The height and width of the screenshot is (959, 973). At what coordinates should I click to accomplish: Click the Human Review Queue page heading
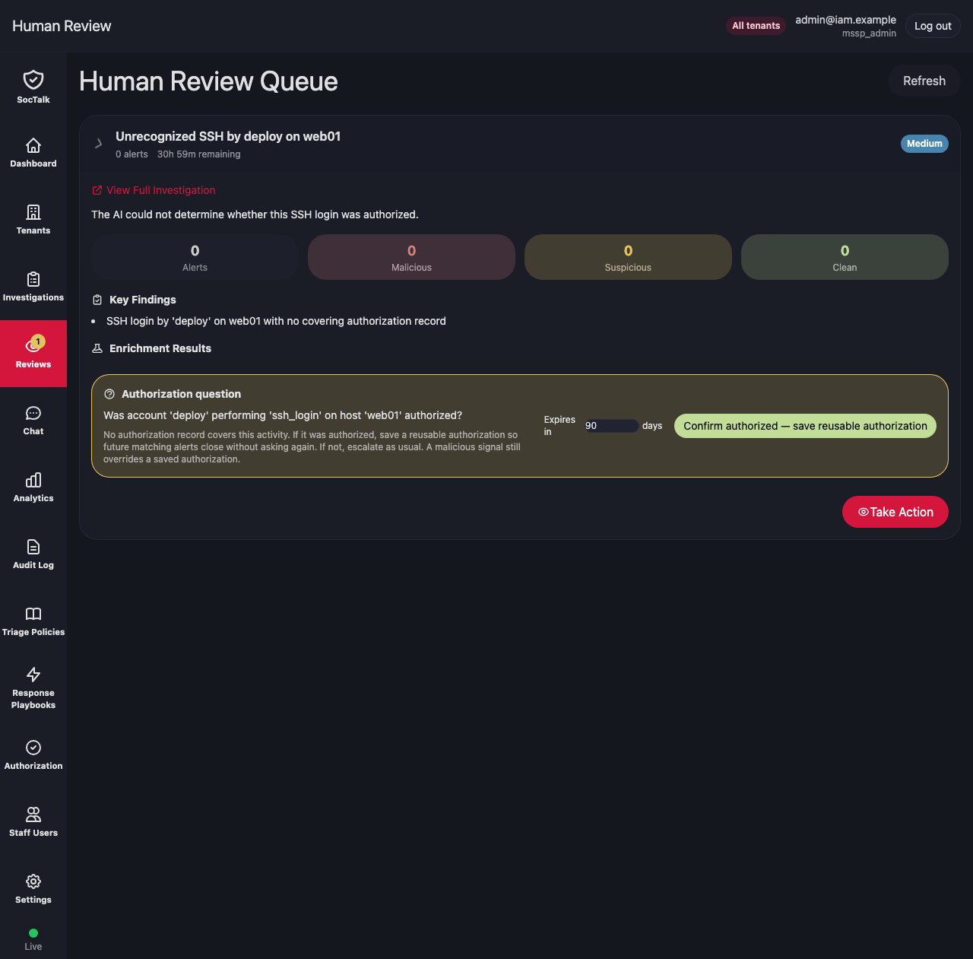coord(208,81)
